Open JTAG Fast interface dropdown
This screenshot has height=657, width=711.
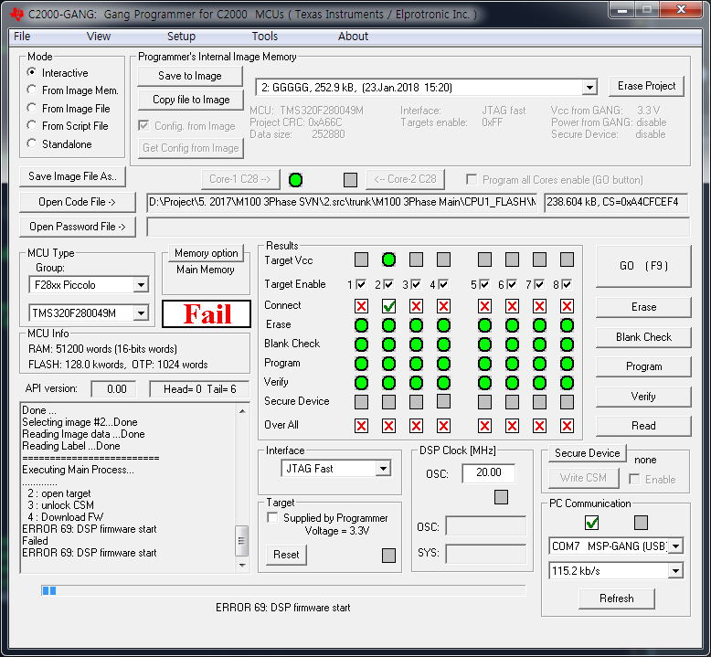point(383,469)
